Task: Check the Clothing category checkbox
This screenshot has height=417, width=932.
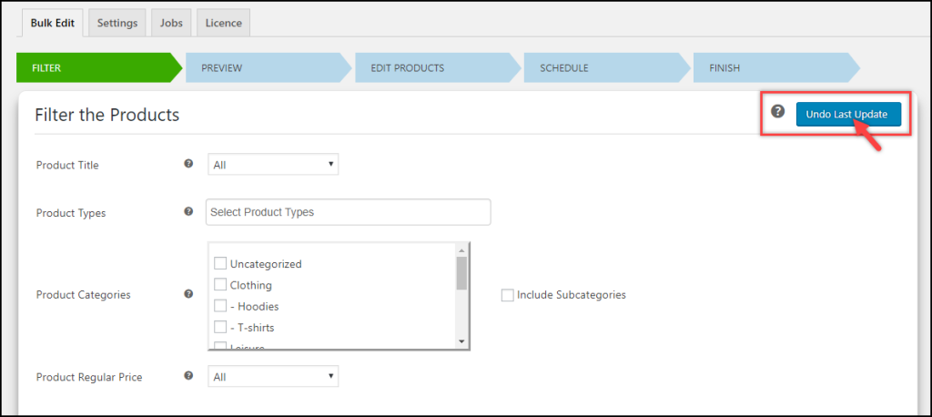Action: [x=220, y=285]
